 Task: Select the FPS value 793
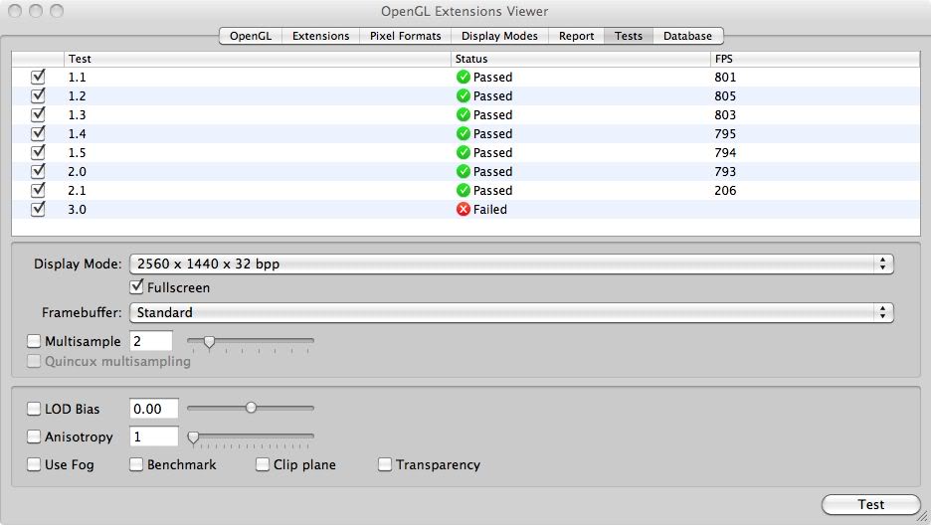pos(725,171)
